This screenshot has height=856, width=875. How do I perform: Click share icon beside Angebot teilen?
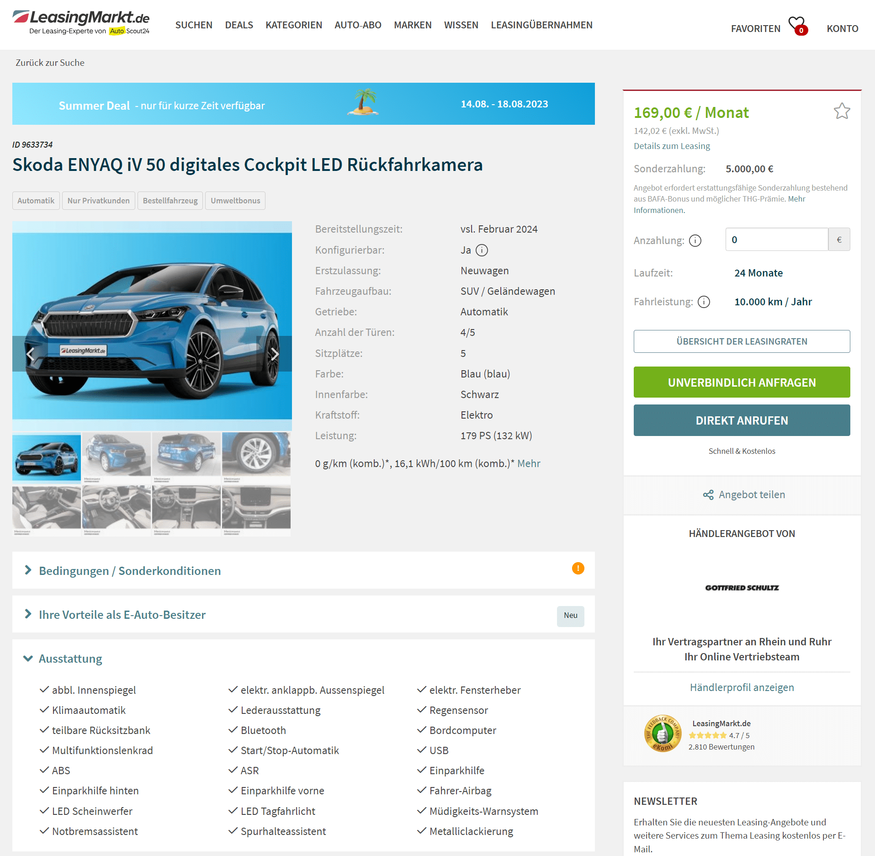pos(708,495)
